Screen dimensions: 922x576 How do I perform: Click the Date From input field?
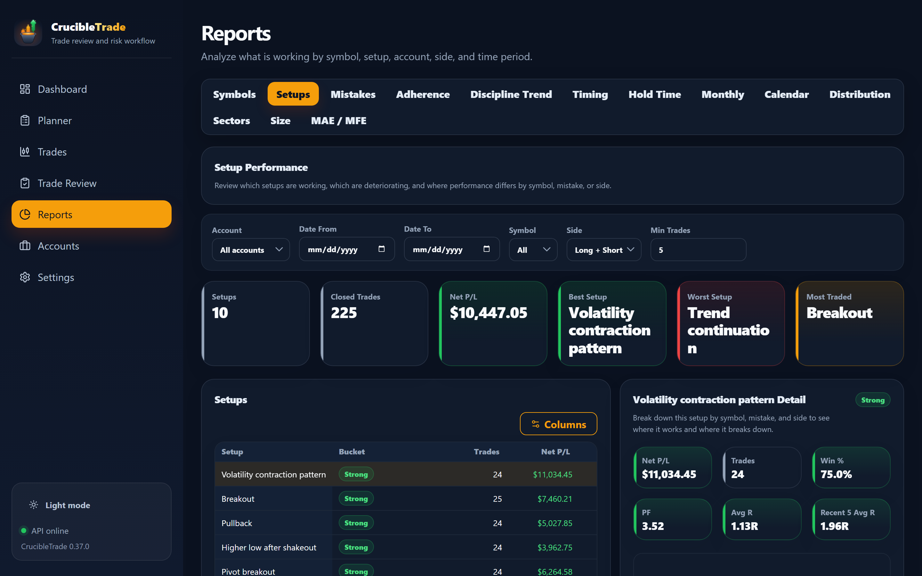(347, 249)
